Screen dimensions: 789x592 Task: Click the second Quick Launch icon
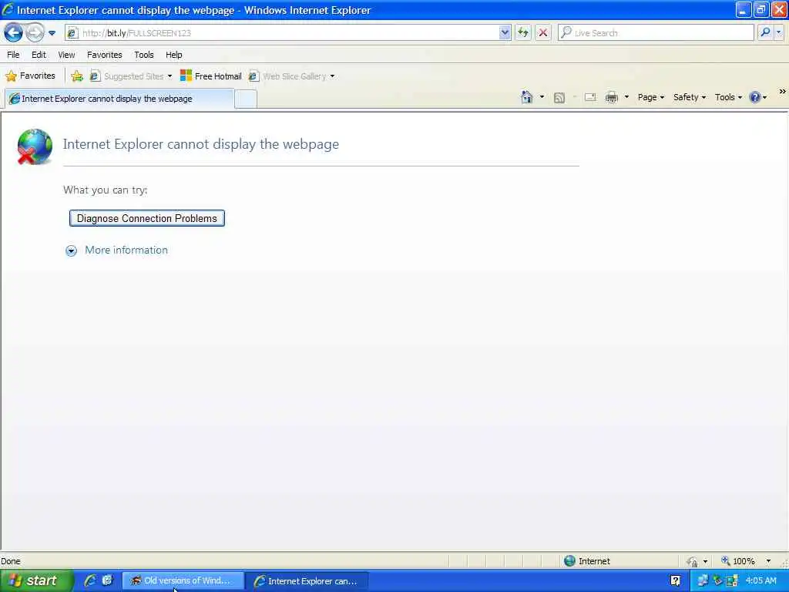point(107,580)
